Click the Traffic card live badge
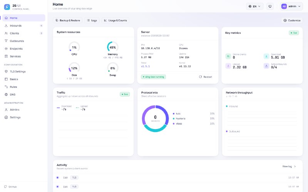 [125, 94]
